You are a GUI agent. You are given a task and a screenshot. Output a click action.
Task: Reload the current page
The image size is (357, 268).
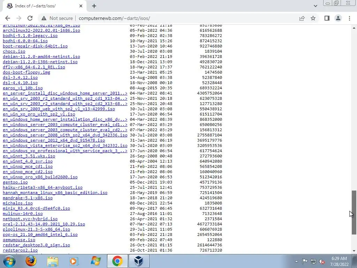(x=30, y=18)
